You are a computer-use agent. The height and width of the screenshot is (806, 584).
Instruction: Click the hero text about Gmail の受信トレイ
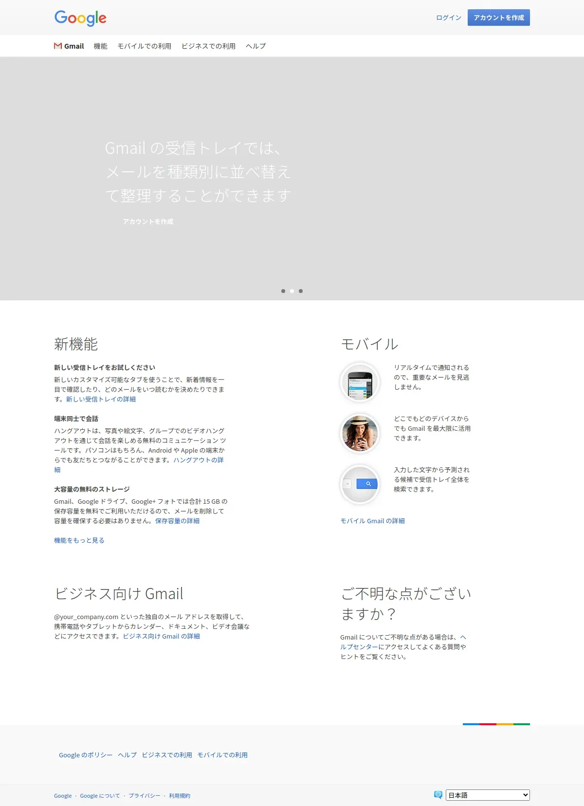198,172
